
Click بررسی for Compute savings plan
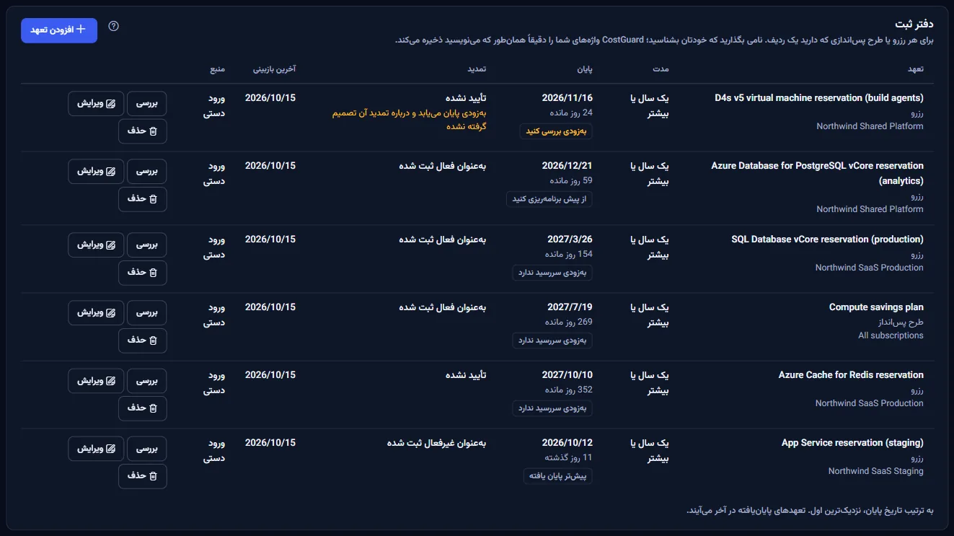pyautogui.click(x=147, y=312)
